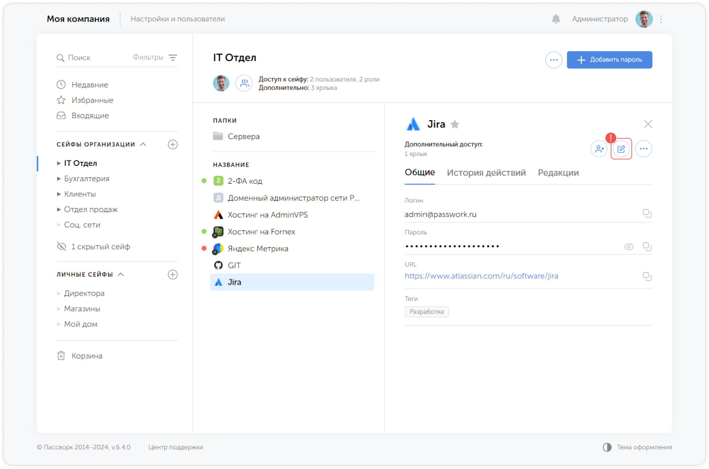Open the atlassian Jira URL link
Viewport: 709px width, 469px height.
click(481, 276)
